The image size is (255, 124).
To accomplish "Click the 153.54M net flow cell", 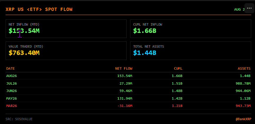I will (x=125, y=76).
